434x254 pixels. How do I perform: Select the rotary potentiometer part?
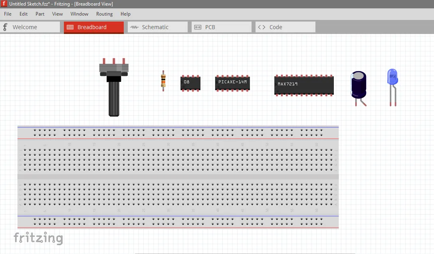pyautogui.click(x=114, y=87)
